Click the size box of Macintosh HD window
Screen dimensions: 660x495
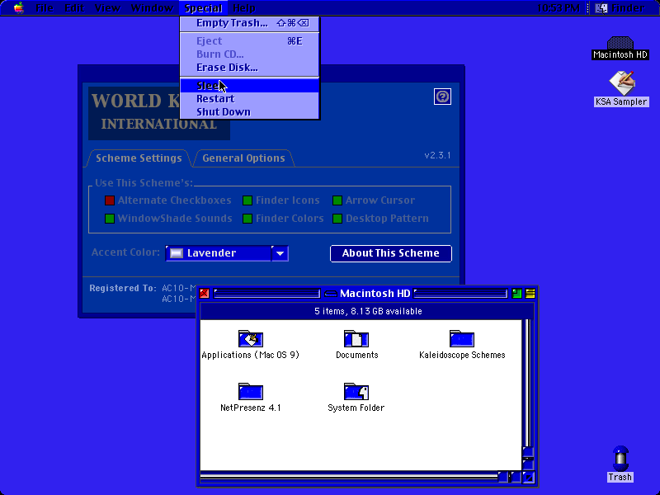tap(528, 477)
